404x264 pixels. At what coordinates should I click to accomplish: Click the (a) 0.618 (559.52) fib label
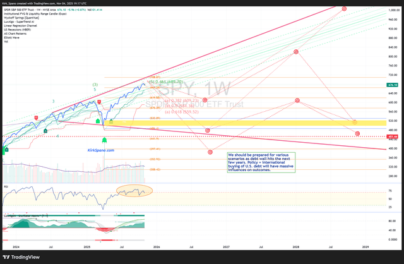pos(182,112)
